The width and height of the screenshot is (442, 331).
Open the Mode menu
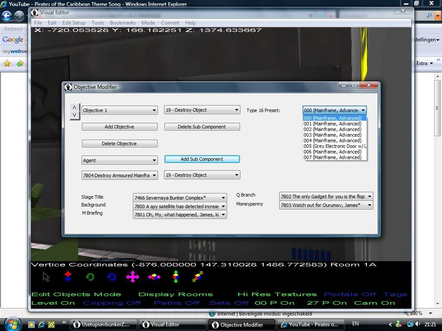[x=148, y=23]
